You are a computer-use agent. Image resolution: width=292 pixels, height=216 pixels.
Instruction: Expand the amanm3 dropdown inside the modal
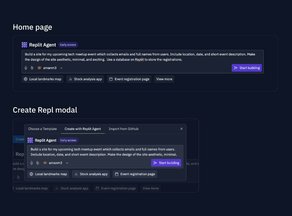pyautogui.click(x=67, y=163)
